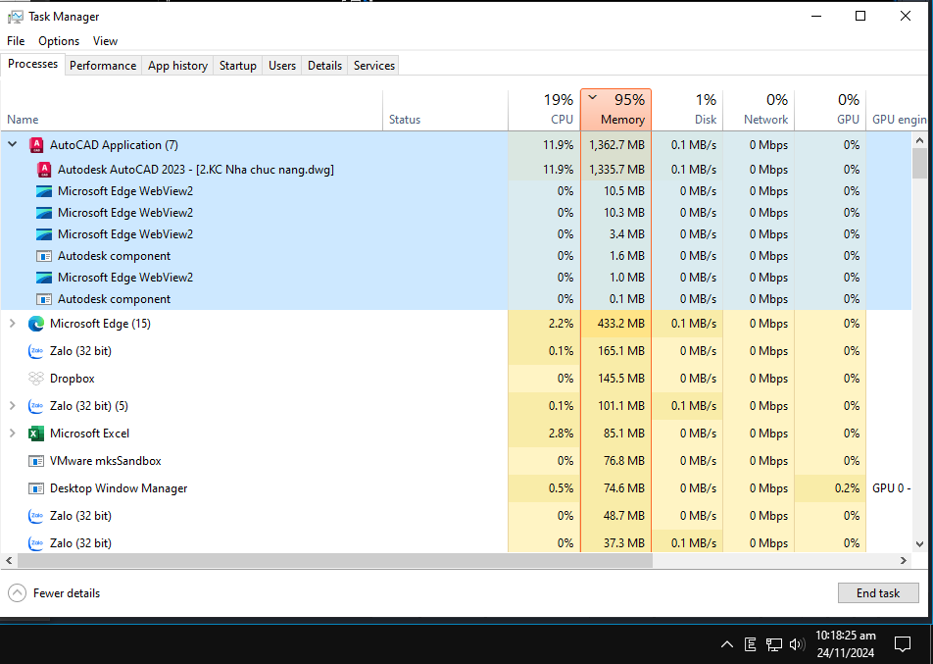This screenshot has height=664, width=933.
Task: Click the horizontal scrollbar right arrow
Action: click(904, 560)
